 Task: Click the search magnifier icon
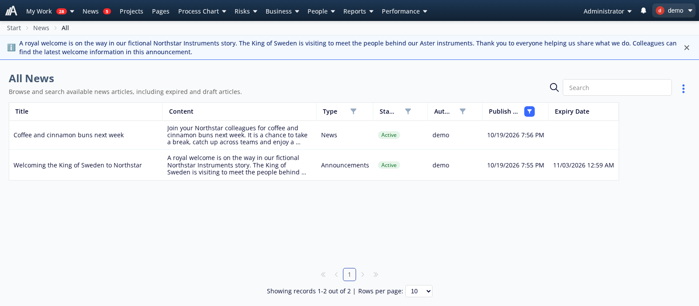(x=554, y=87)
